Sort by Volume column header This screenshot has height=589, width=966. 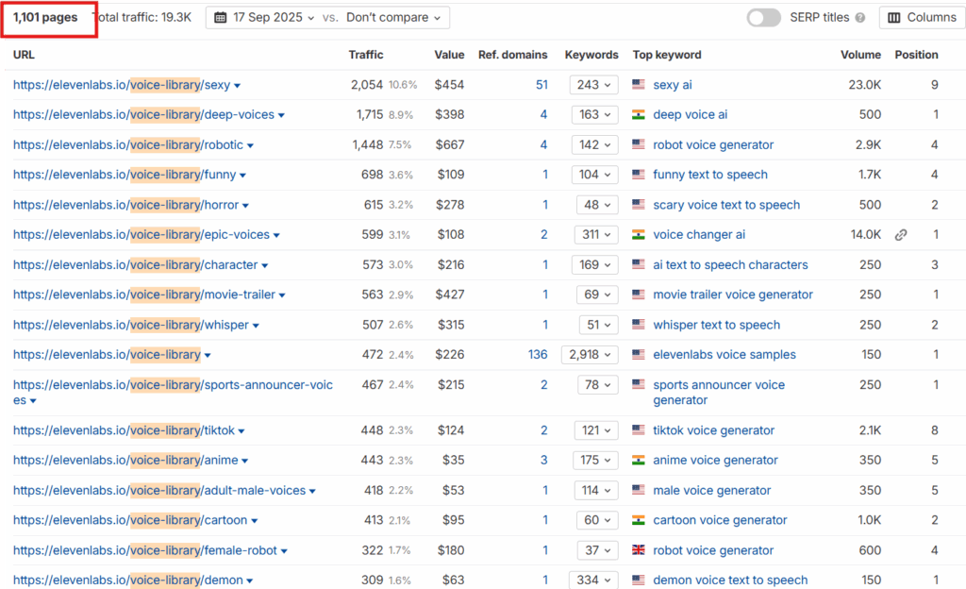coord(860,55)
